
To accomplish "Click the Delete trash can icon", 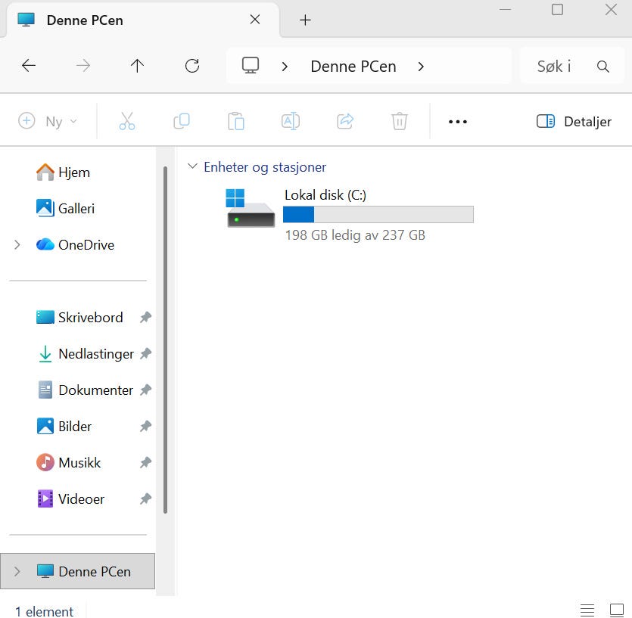I will pyautogui.click(x=400, y=121).
